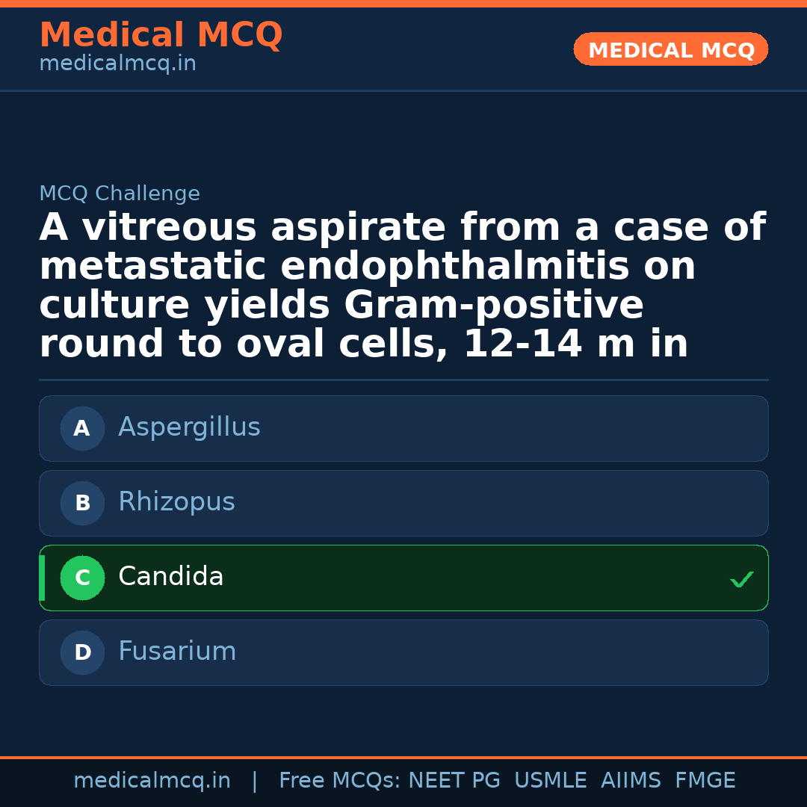Click the Medical MCQ header title

click(x=161, y=35)
